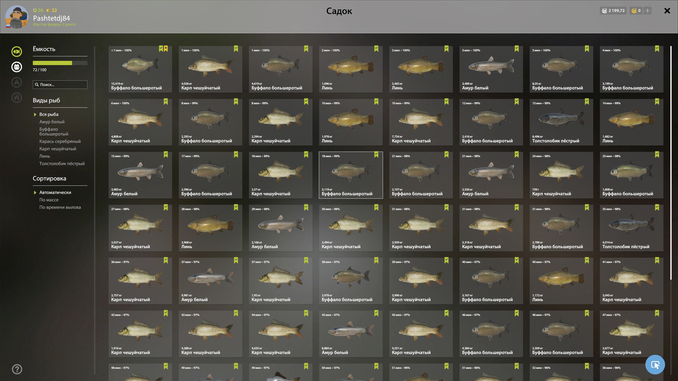The image size is (678, 381).
Task: Click the Ёмкость 72/100 capacity bar
Action: click(60, 63)
